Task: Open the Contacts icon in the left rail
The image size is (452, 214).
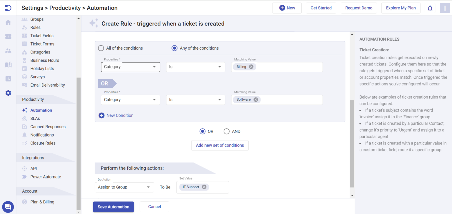Action: coord(8,50)
